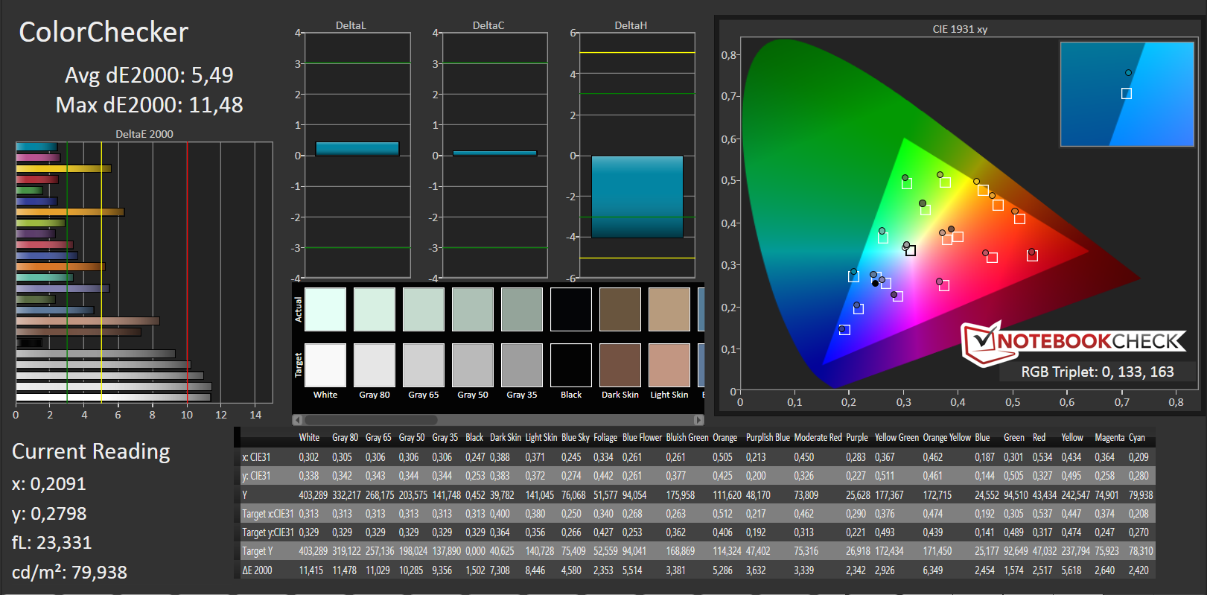Select the Light Skin actual swatch
This screenshot has height=595, width=1207.
click(669, 309)
